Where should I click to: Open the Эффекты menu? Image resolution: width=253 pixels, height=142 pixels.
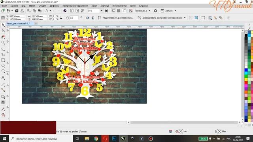(54, 6)
